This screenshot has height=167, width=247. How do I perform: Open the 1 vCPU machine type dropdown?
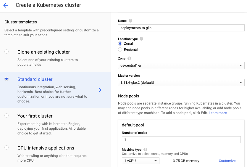141,161
